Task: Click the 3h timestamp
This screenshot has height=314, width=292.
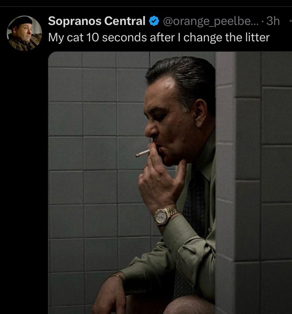Action: pos(273,21)
